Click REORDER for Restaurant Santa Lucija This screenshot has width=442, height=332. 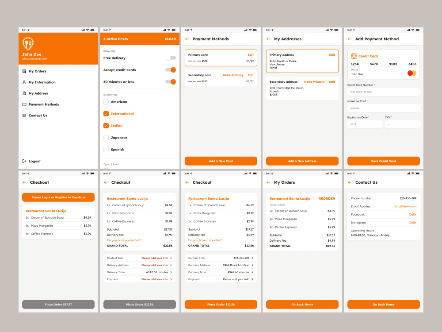[327, 198]
